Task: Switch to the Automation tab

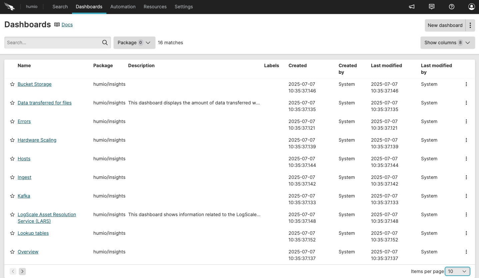Action: [x=123, y=7]
